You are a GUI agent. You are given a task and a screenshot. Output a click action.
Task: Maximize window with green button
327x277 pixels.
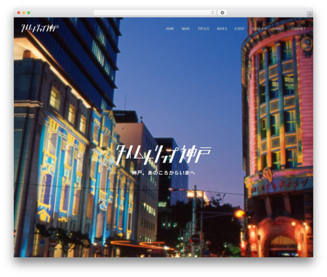coord(29,13)
